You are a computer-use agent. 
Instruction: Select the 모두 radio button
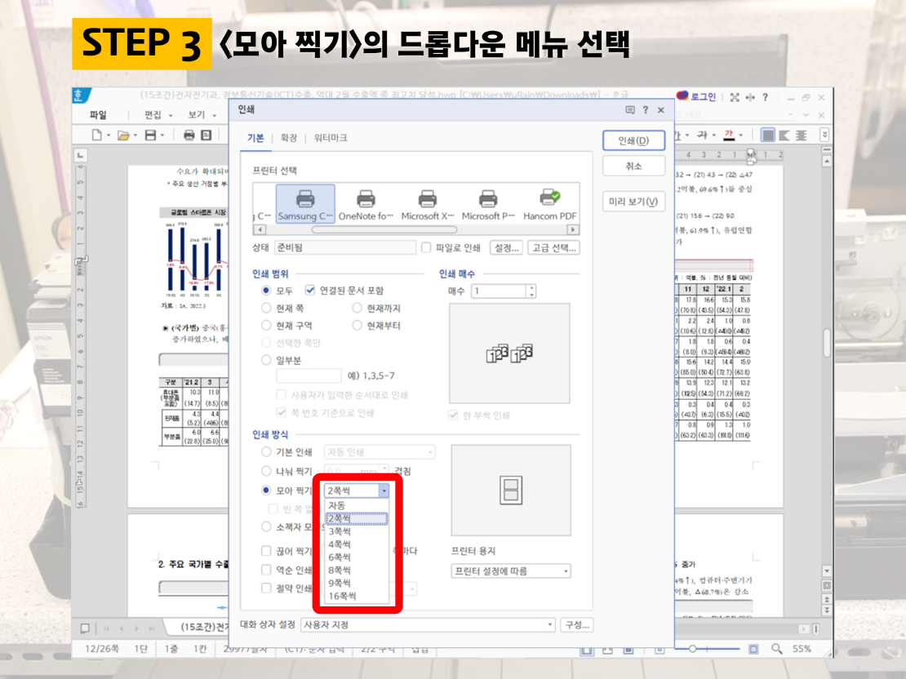pos(266,290)
